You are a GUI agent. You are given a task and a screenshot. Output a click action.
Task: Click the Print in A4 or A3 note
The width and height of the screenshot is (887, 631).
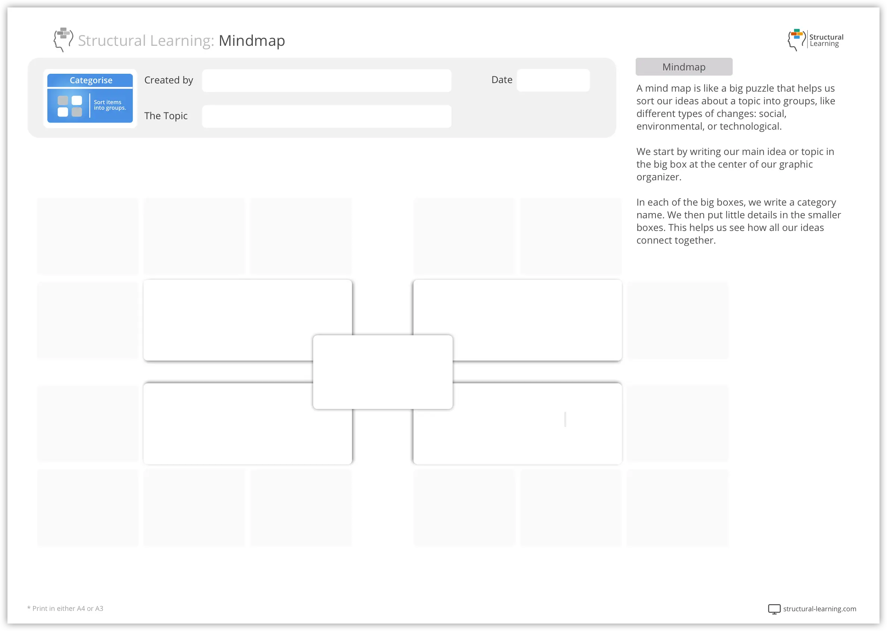(x=65, y=609)
